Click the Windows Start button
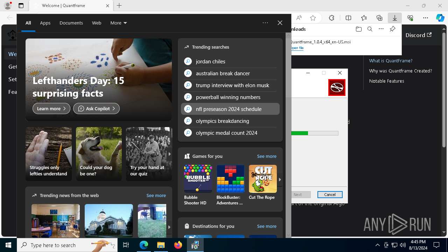Viewport: 448px width, 252px height. (8, 245)
